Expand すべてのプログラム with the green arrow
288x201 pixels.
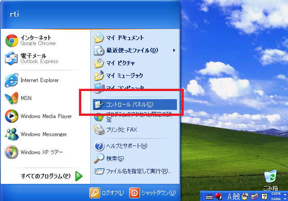79,176
